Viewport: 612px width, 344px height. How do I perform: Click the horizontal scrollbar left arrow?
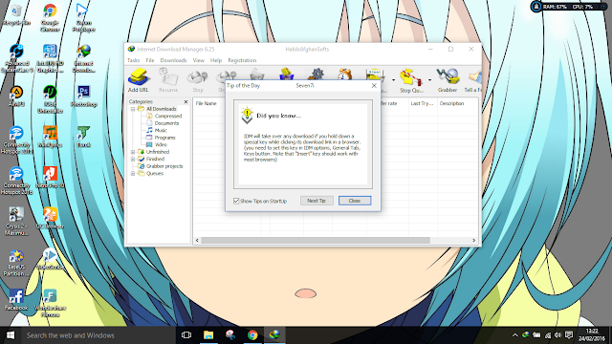coord(197,240)
